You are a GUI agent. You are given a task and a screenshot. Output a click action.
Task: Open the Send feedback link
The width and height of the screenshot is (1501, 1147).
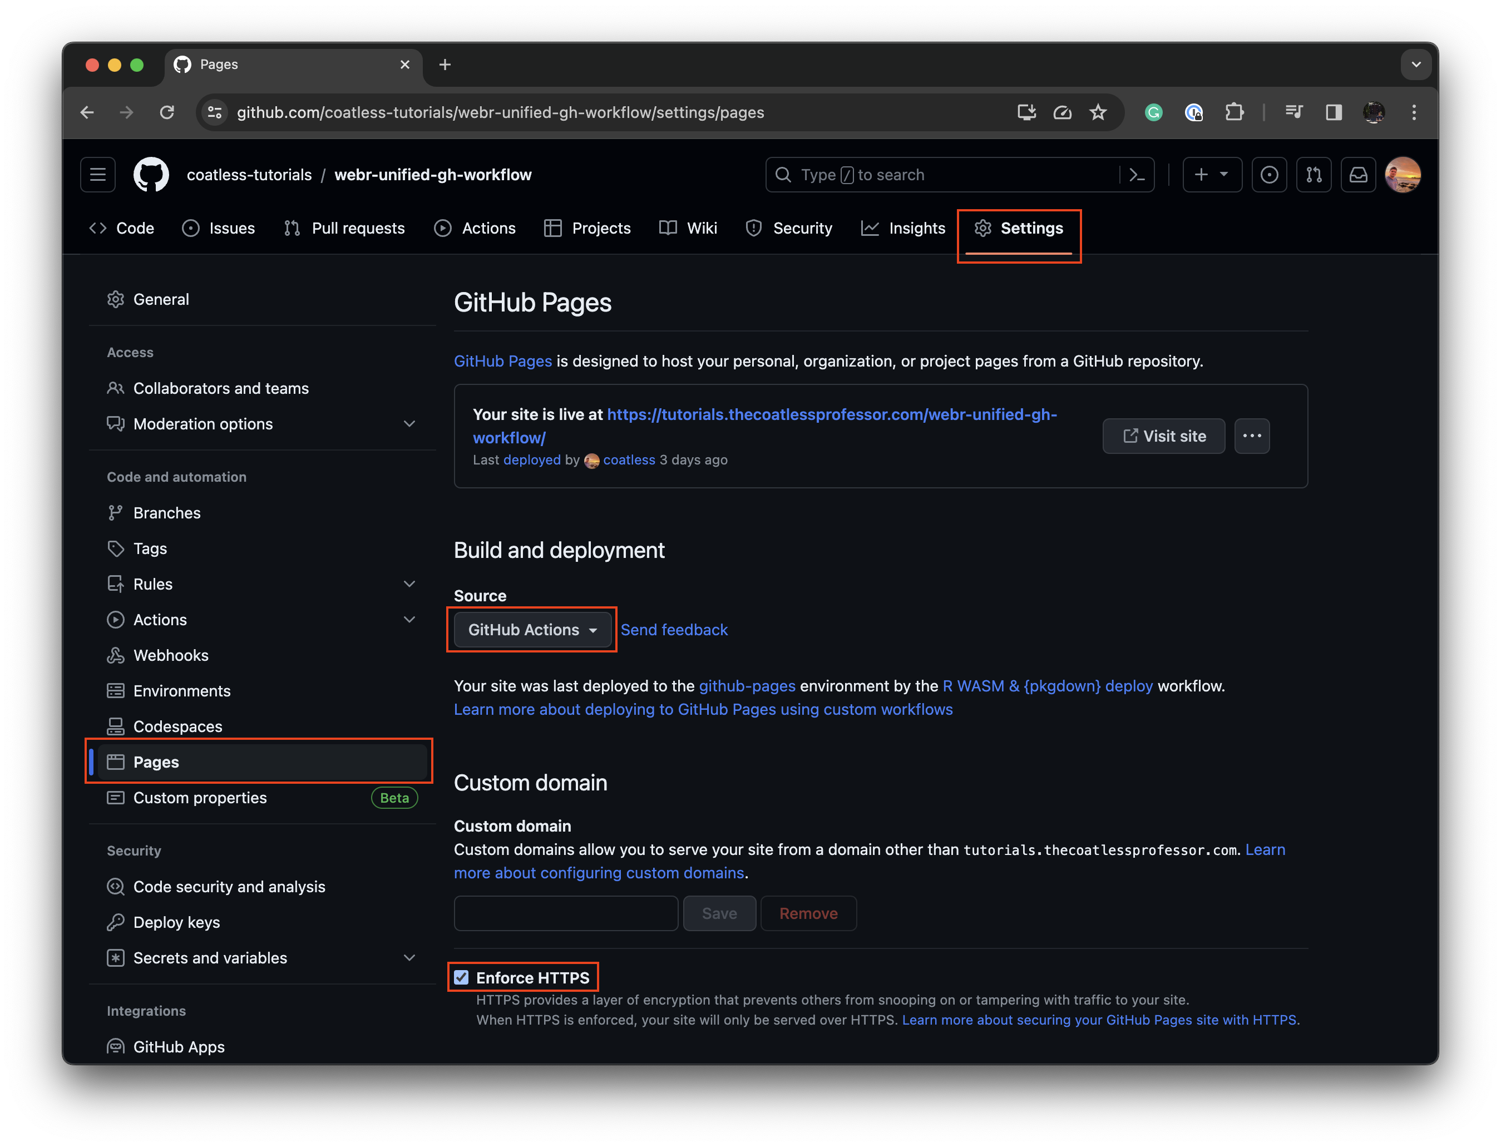(674, 630)
